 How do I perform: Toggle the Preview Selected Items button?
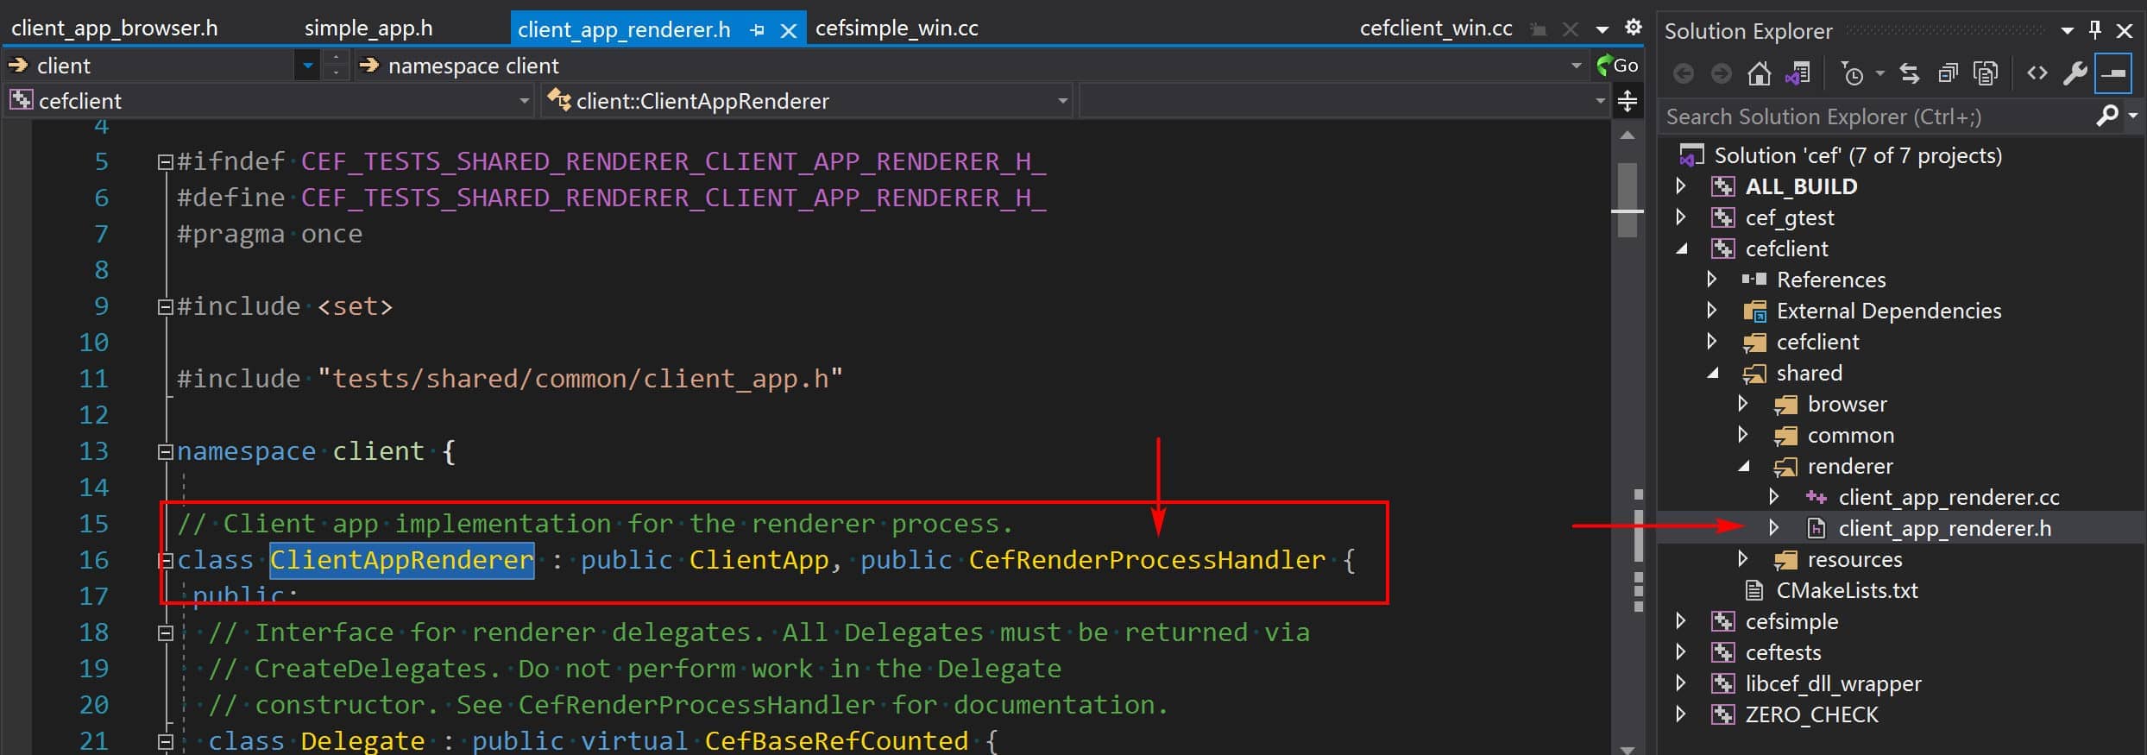coord(2113,74)
